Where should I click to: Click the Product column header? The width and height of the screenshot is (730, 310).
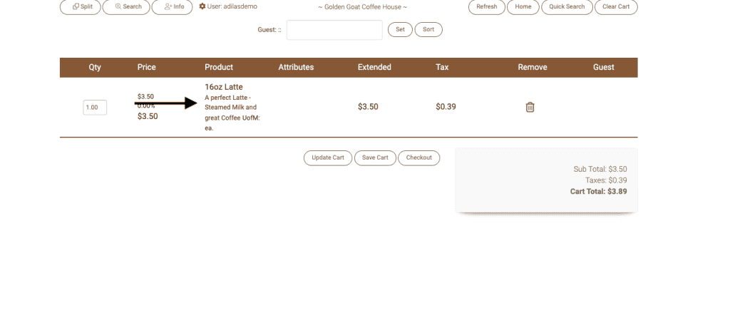coord(219,67)
